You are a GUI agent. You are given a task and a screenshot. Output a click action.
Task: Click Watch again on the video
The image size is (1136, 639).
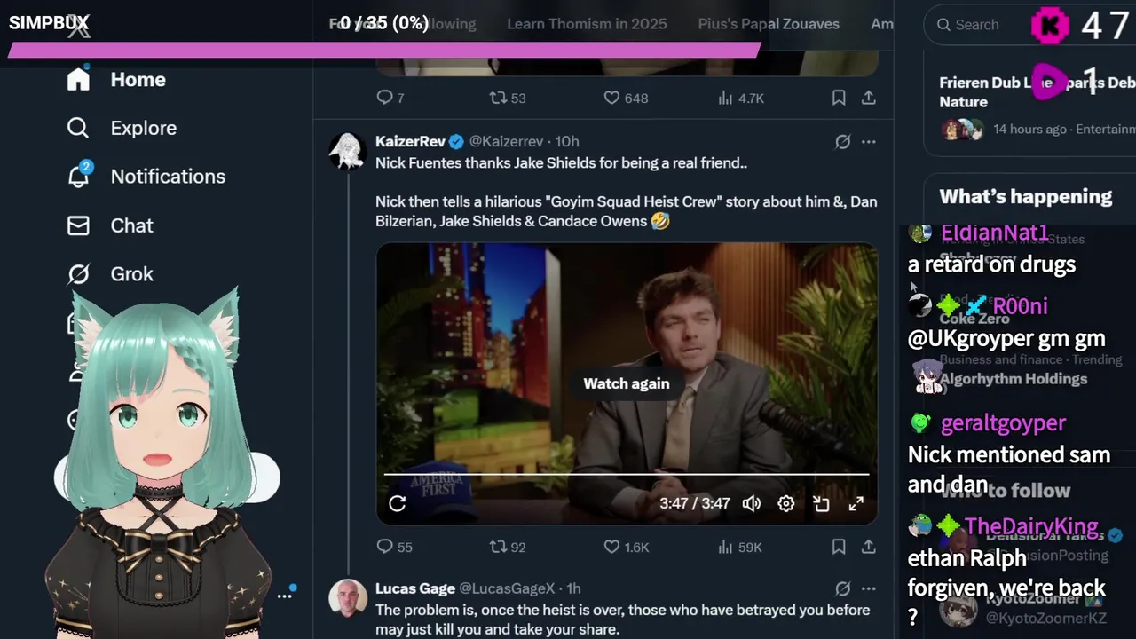[627, 383]
